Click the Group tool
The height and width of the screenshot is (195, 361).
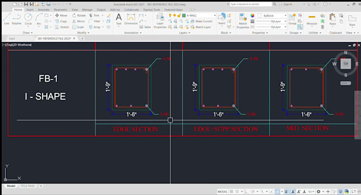point(293,19)
